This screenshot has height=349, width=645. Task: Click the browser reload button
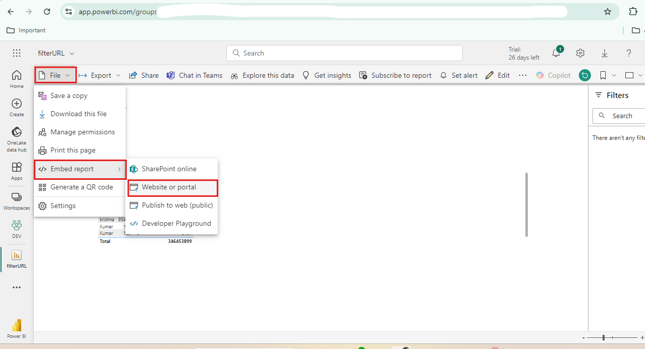pos(47,11)
